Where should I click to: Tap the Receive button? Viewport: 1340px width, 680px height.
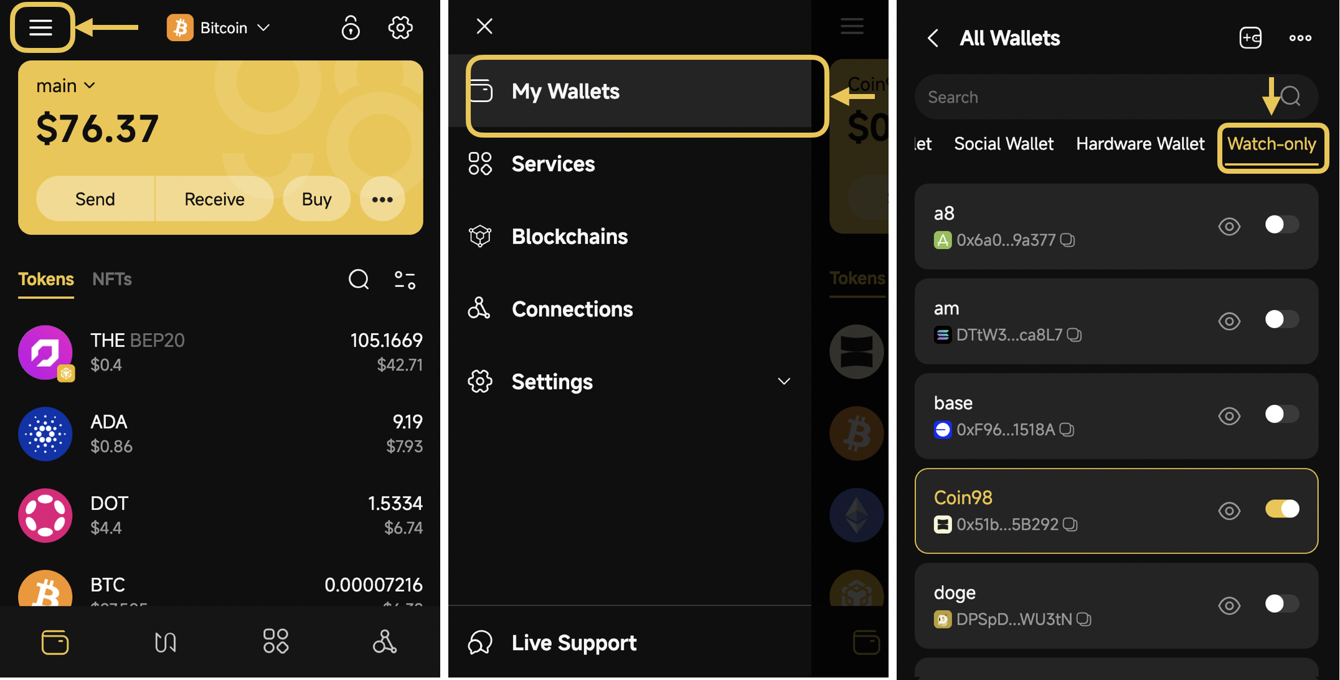[x=214, y=199]
